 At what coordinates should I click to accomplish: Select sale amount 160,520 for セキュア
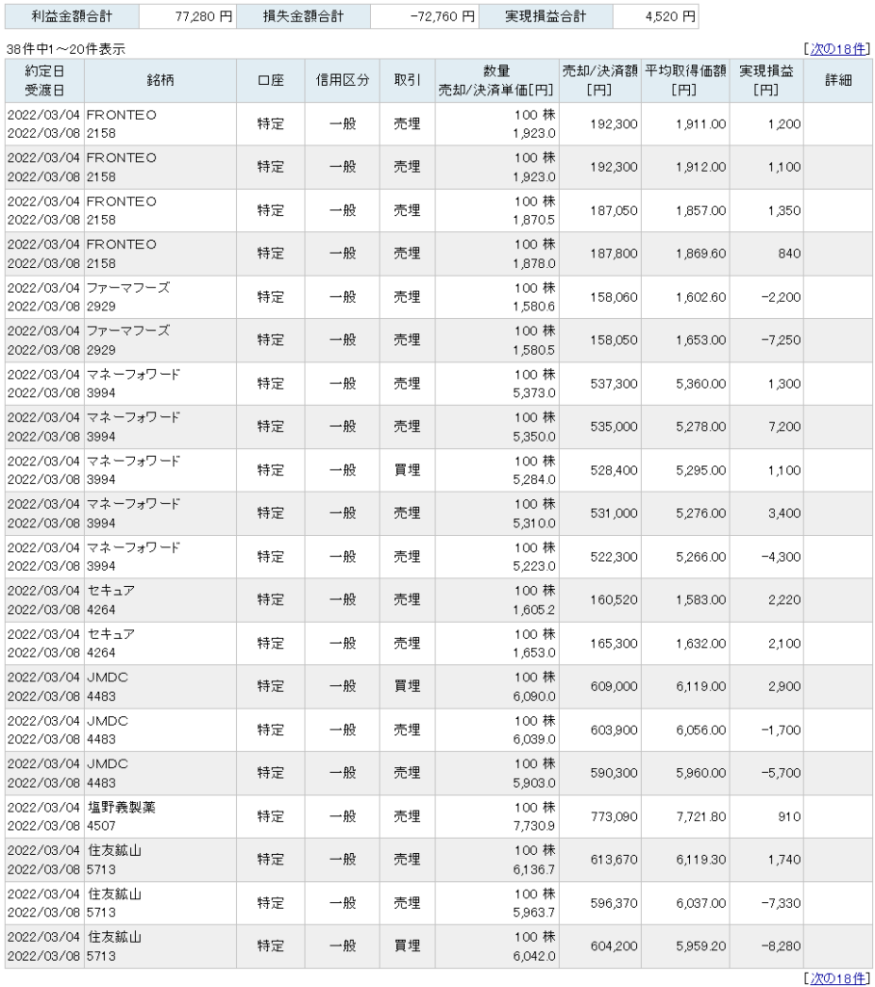tap(614, 600)
